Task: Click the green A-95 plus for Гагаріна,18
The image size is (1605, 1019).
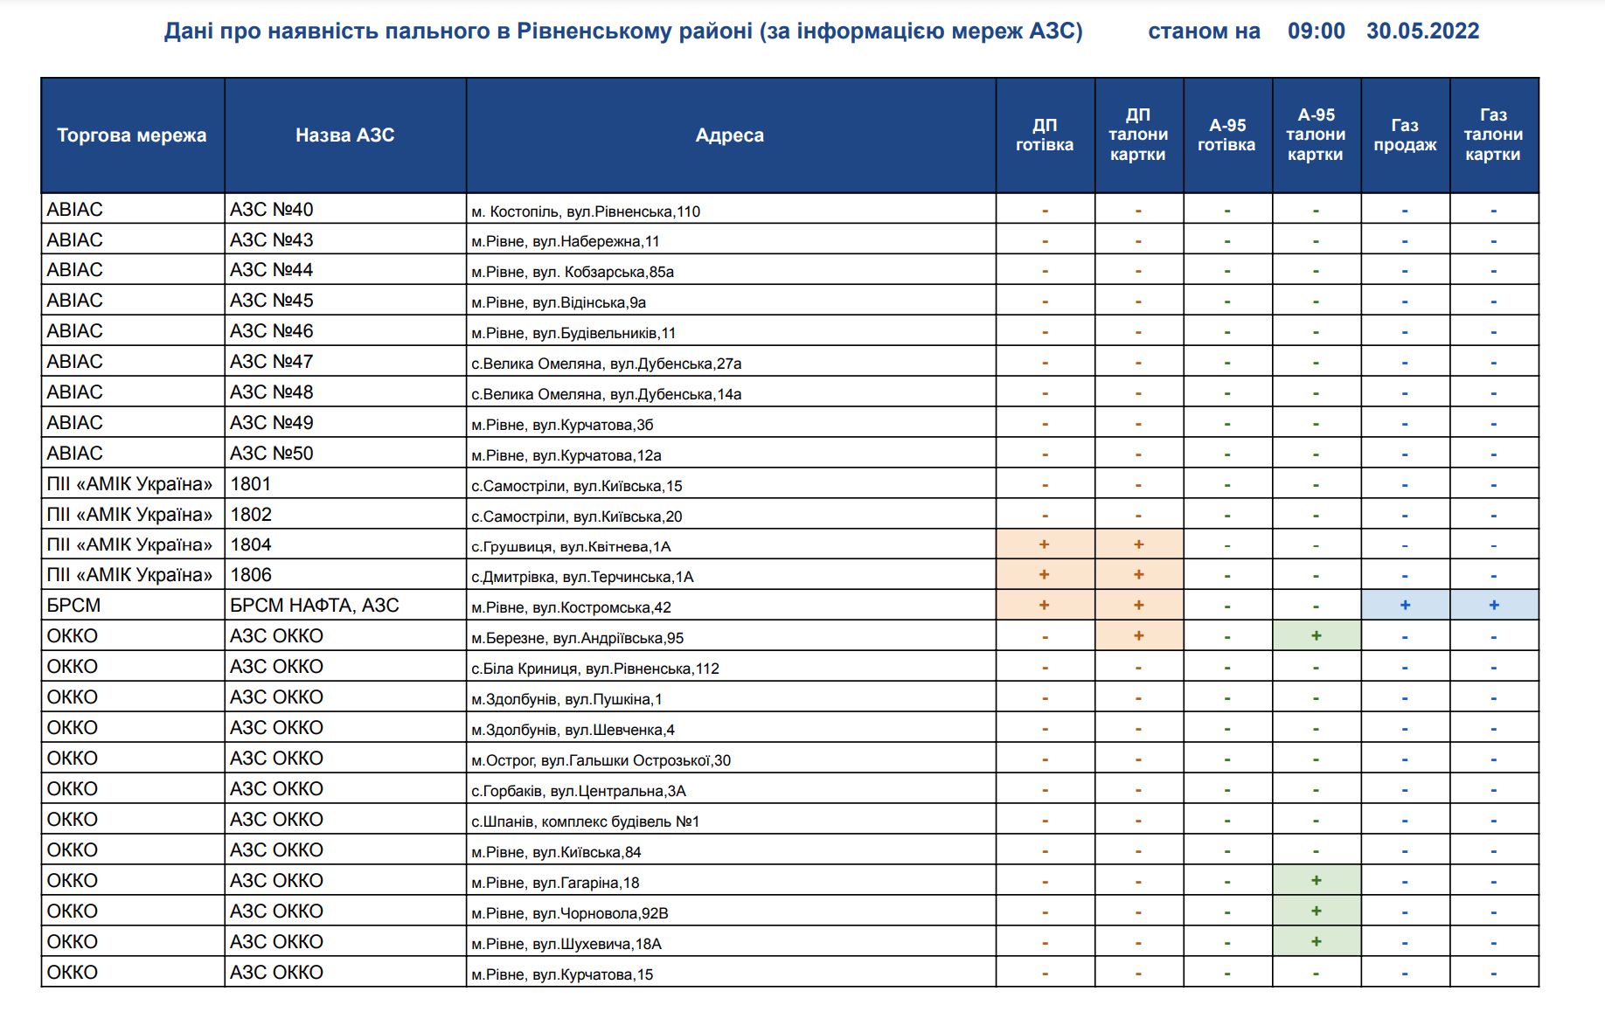Action: [1316, 880]
